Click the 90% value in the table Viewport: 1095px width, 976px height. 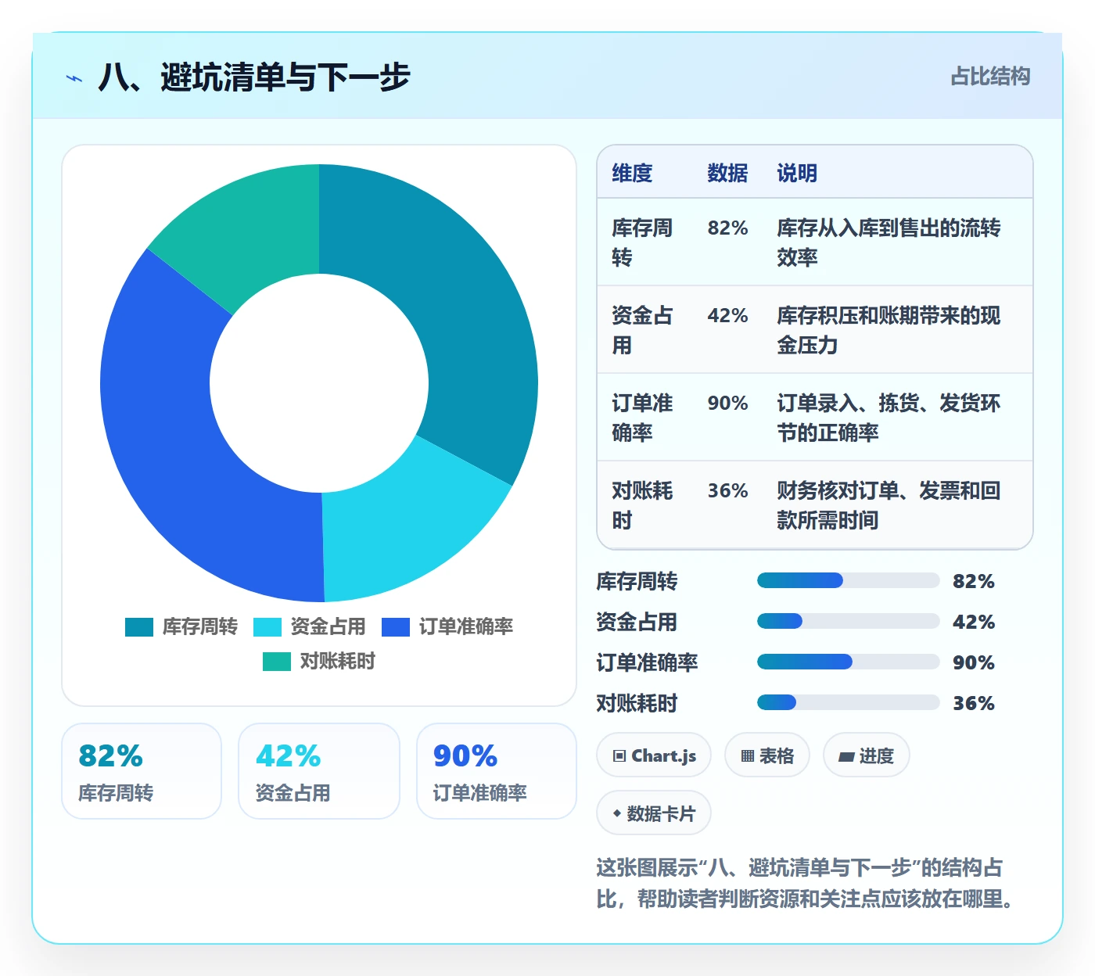tap(727, 403)
